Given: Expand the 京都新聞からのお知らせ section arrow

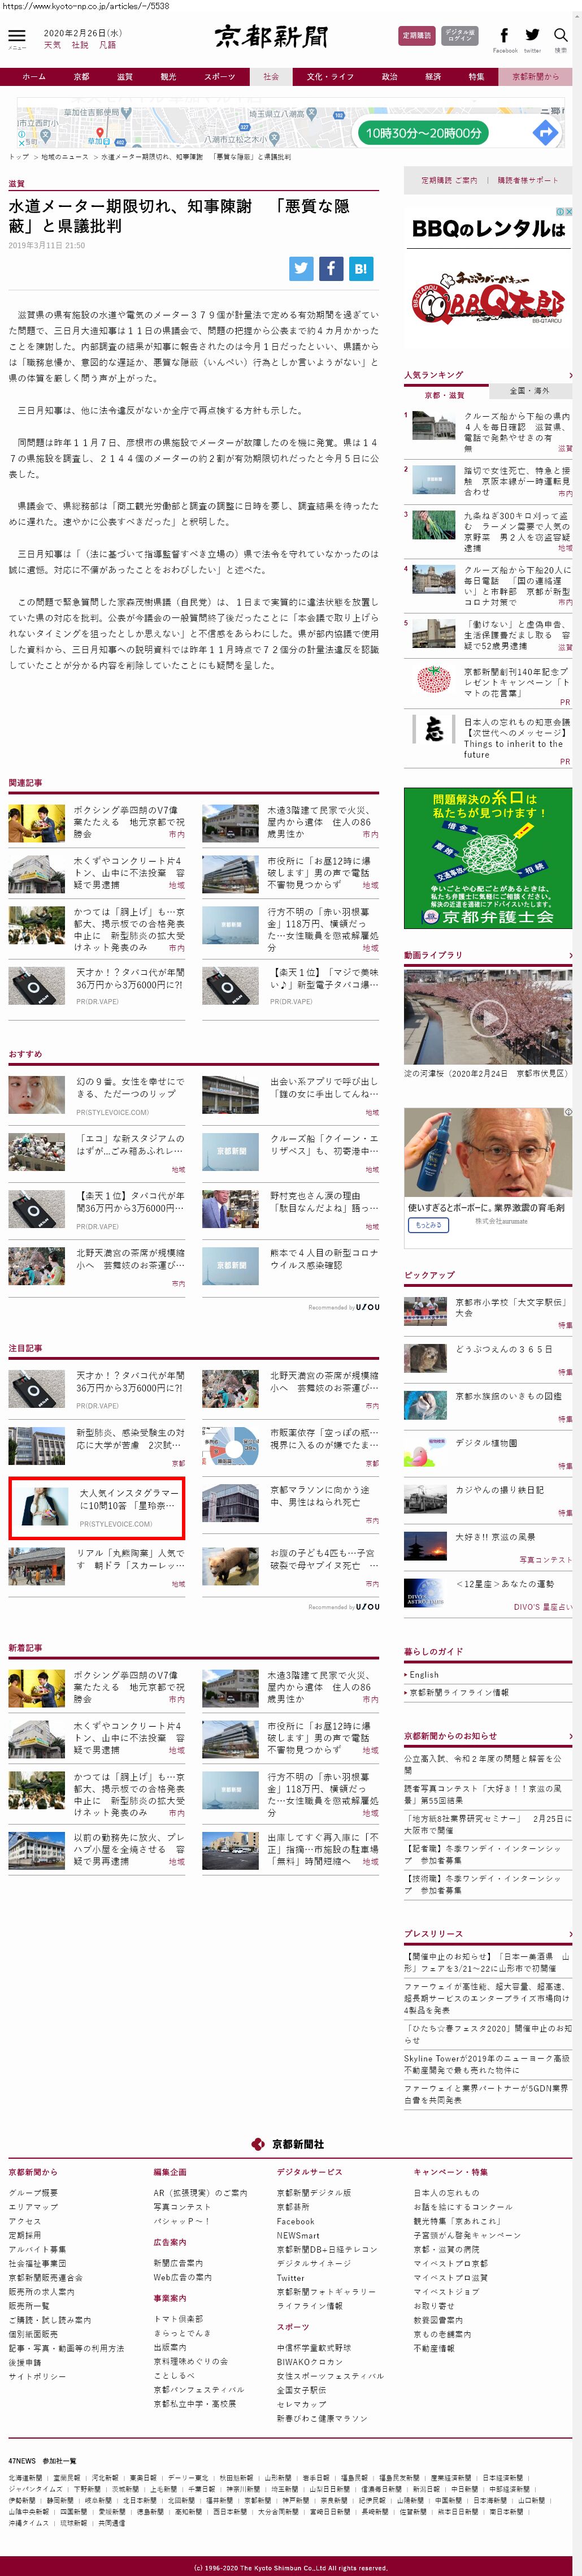Looking at the screenshot, I should pyautogui.click(x=570, y=1736).
